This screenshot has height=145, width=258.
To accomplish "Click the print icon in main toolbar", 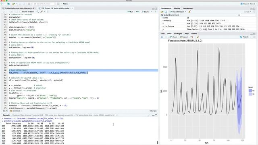I will pyautogui.click(x=29, y=4).
